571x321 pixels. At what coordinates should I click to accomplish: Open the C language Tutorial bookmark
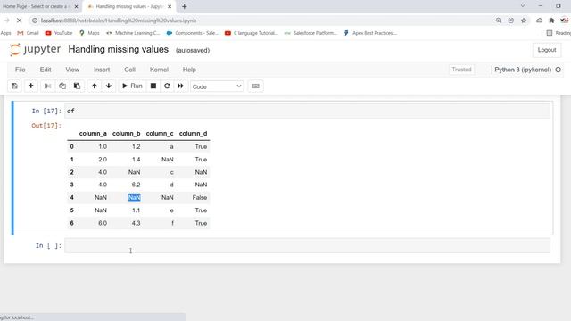click(252, 33)
